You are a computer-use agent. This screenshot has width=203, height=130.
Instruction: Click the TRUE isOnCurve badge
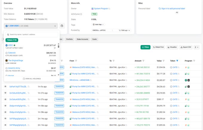pos(94,14)
